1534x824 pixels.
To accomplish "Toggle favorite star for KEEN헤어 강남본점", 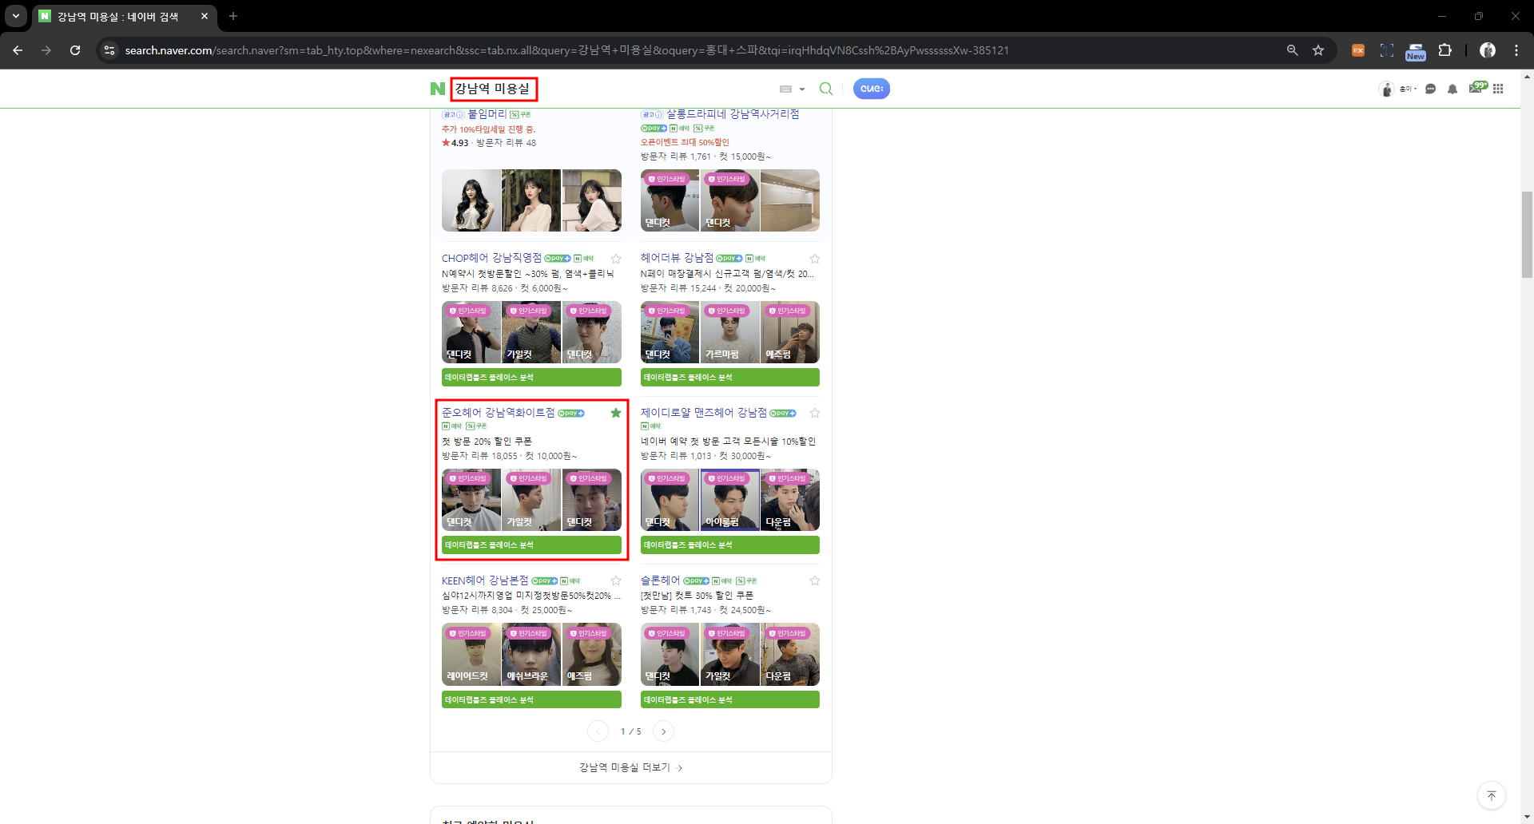I will pyautogui.click(x=616, y=580).
